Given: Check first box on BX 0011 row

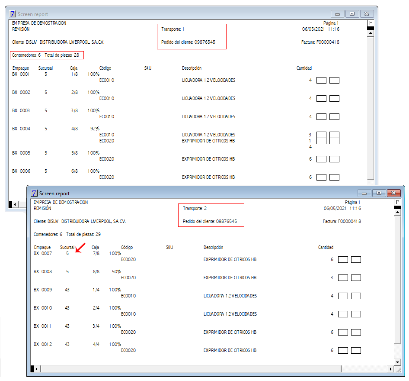Looking at the screenshot, I should (343, 332).
